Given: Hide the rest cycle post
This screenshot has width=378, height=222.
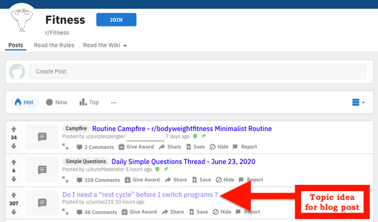Looking at the screenshot, I should [x=222, y=212].
